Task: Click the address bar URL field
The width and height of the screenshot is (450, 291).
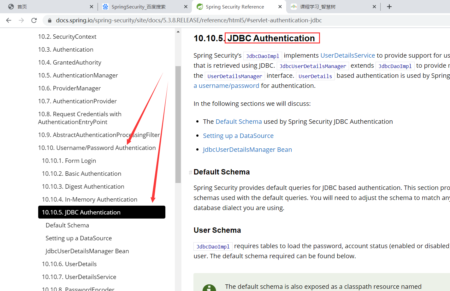Action: click(x=246, y=20)
